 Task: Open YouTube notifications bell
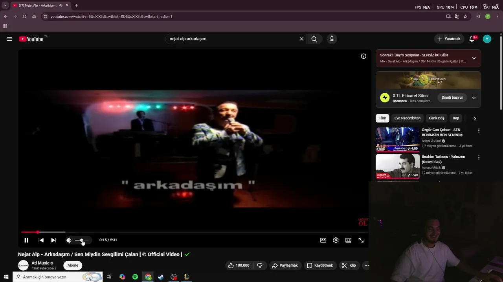point(472,39)
